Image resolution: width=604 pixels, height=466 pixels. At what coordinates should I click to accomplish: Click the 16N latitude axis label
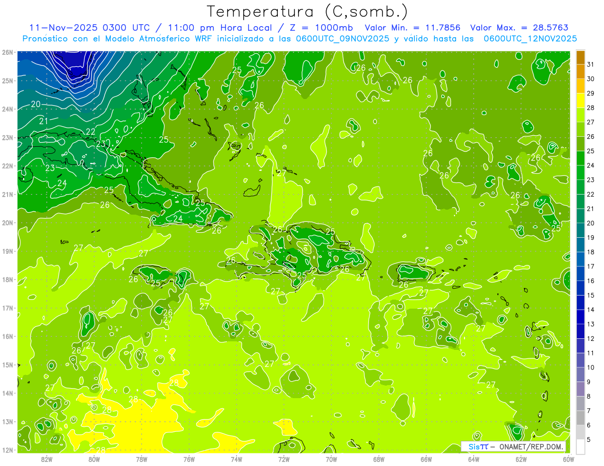(x=8, y=336)
